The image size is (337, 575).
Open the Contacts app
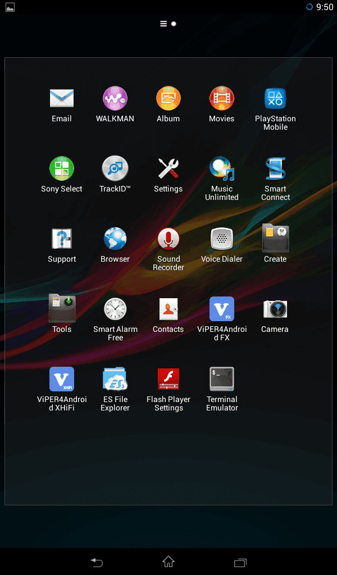click(168, 309)
